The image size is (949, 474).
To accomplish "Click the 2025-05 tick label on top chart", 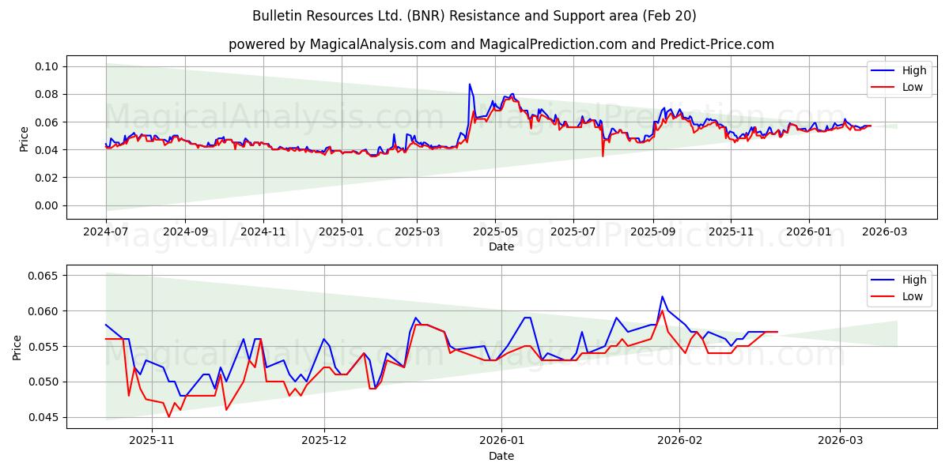I will [495, 232].
